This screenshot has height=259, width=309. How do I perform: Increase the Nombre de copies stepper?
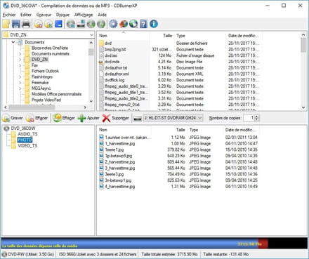[x=256, y=117]
